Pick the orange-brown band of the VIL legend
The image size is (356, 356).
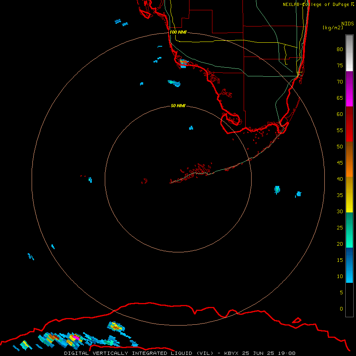349,159
